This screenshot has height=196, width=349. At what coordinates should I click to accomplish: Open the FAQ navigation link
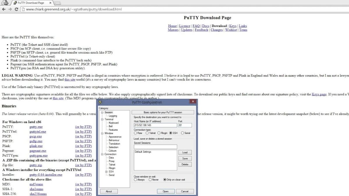tap(196, 26)
